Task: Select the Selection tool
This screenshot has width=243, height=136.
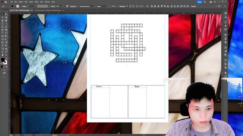Action: tap(3, 14)
